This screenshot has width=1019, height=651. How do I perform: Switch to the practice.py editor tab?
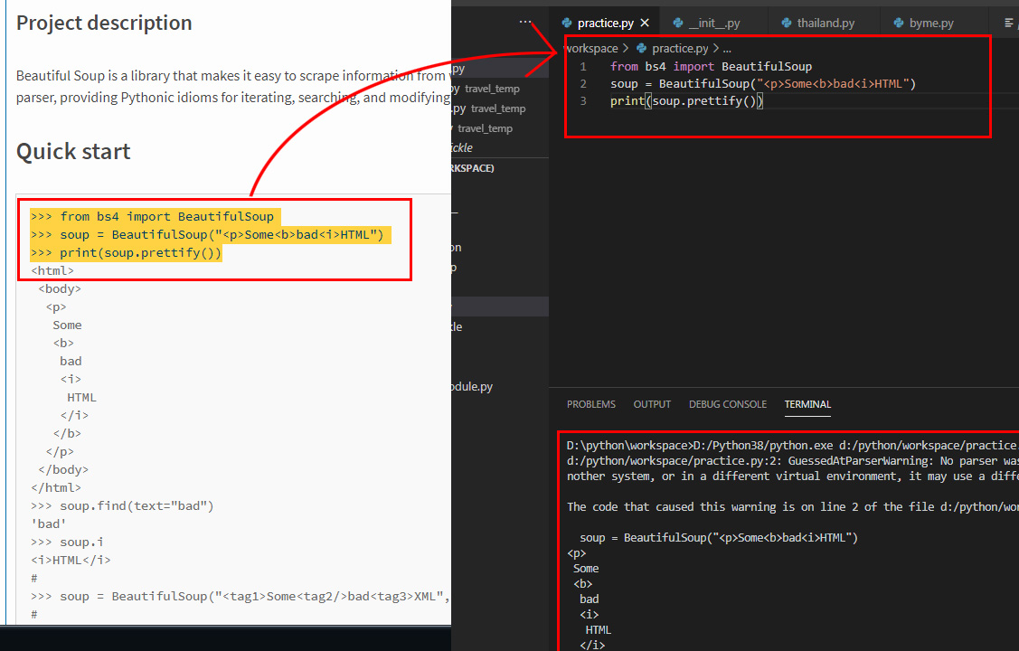[606, 23]
